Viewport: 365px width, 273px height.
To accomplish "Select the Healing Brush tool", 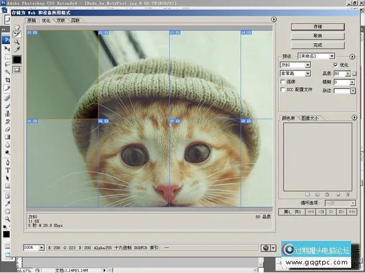I will pos(7,98).
